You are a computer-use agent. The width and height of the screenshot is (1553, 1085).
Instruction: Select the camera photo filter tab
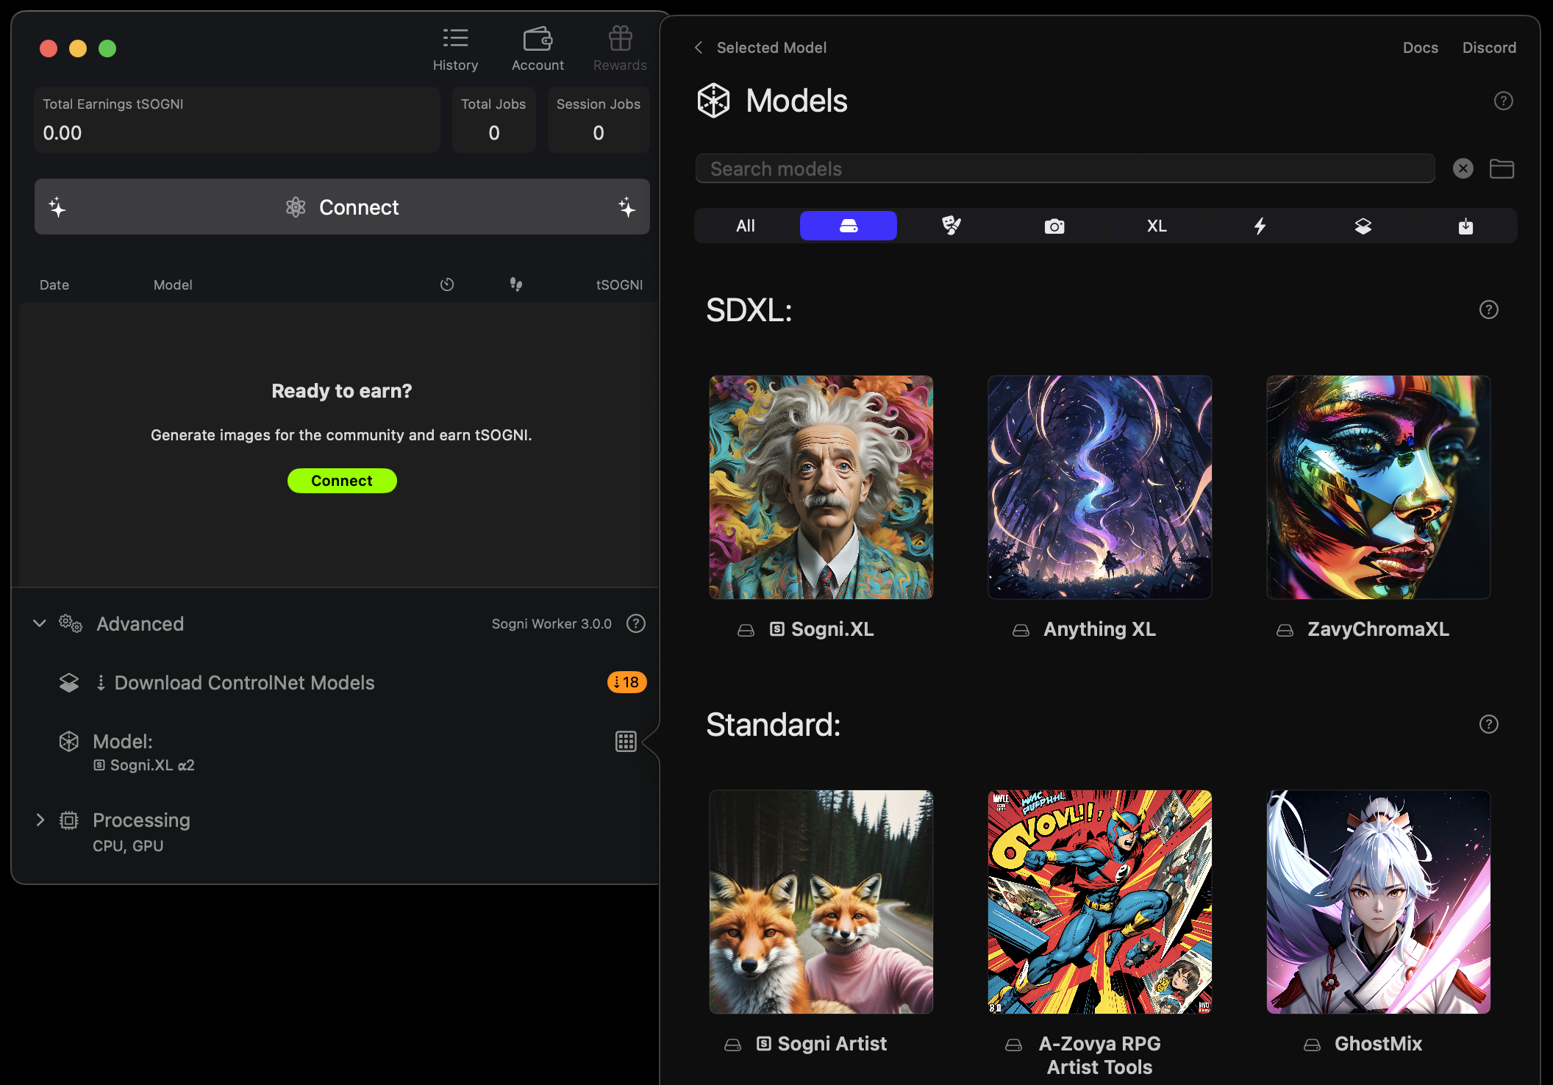(1054, 226)
